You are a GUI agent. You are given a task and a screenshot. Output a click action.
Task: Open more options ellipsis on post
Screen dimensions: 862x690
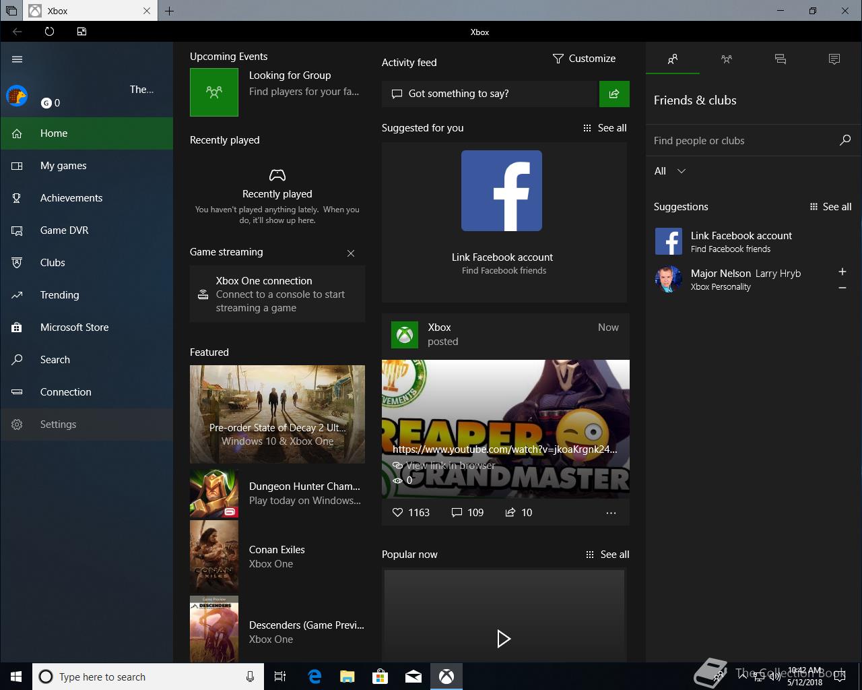(611, 513)
